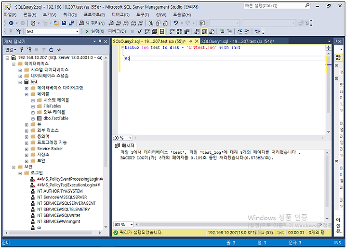Click the Change Connection icon
Screen dimensions: 347x249
[x=19, y=32]
